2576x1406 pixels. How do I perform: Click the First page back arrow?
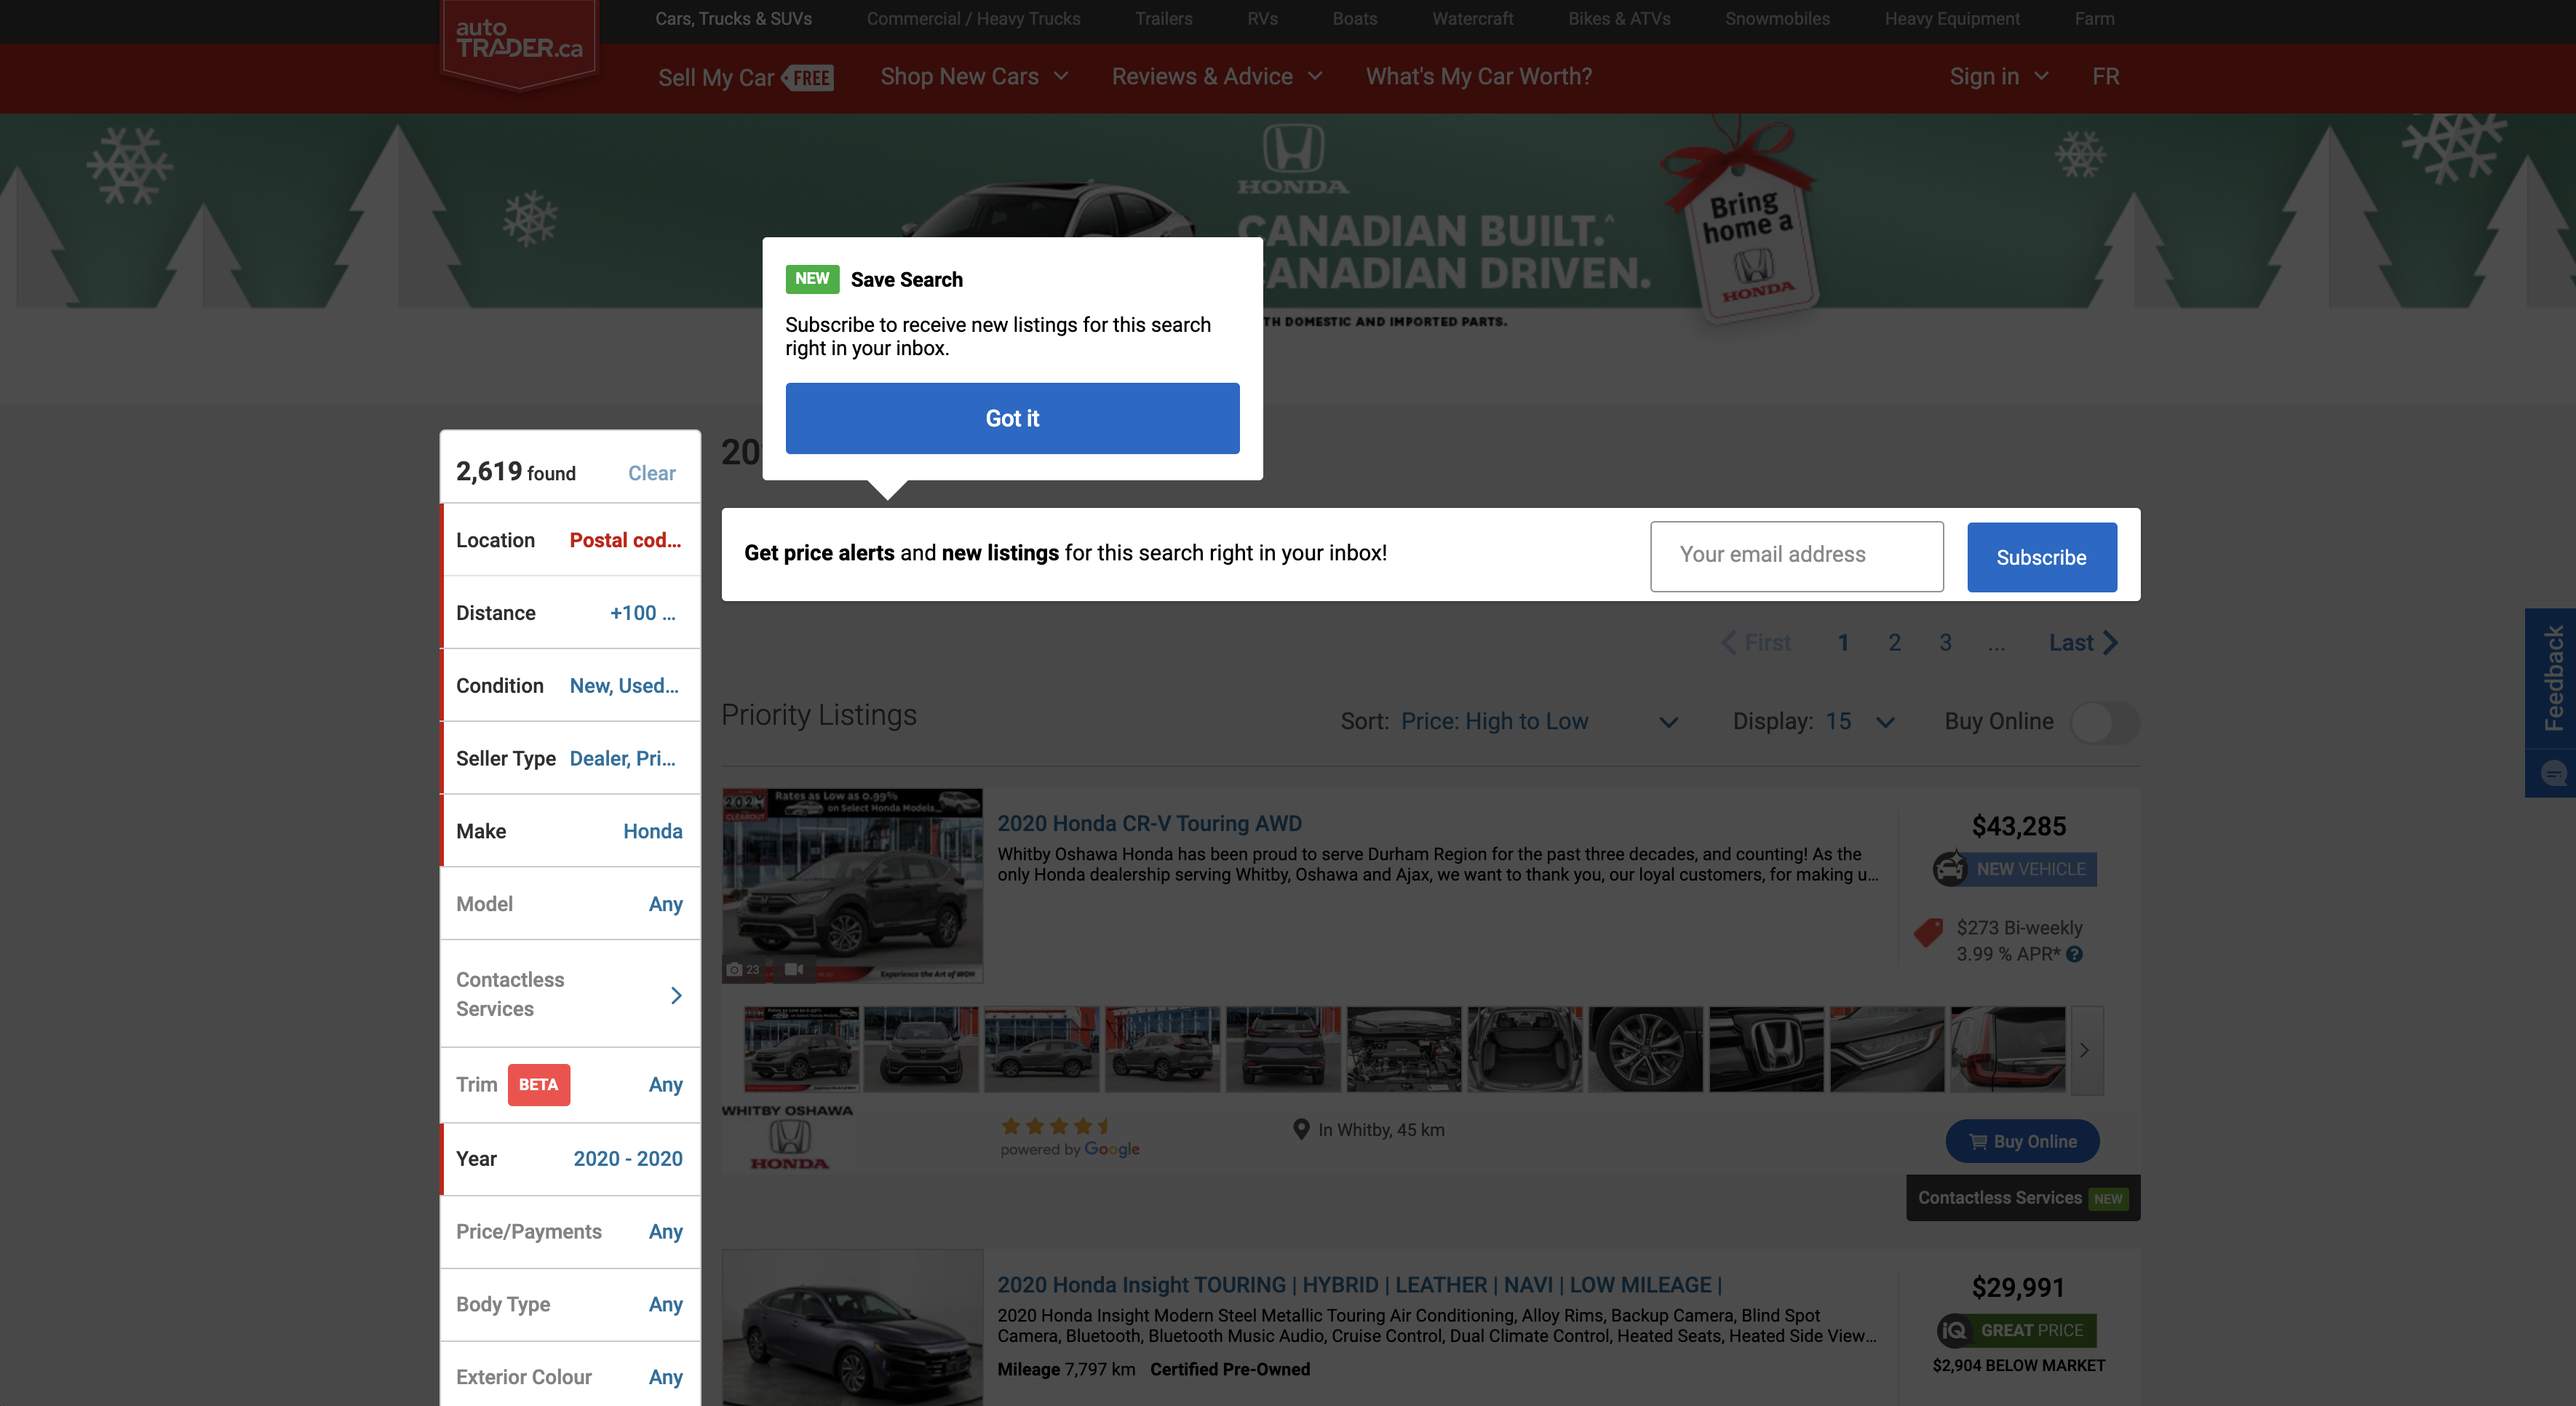point(1728,643)
